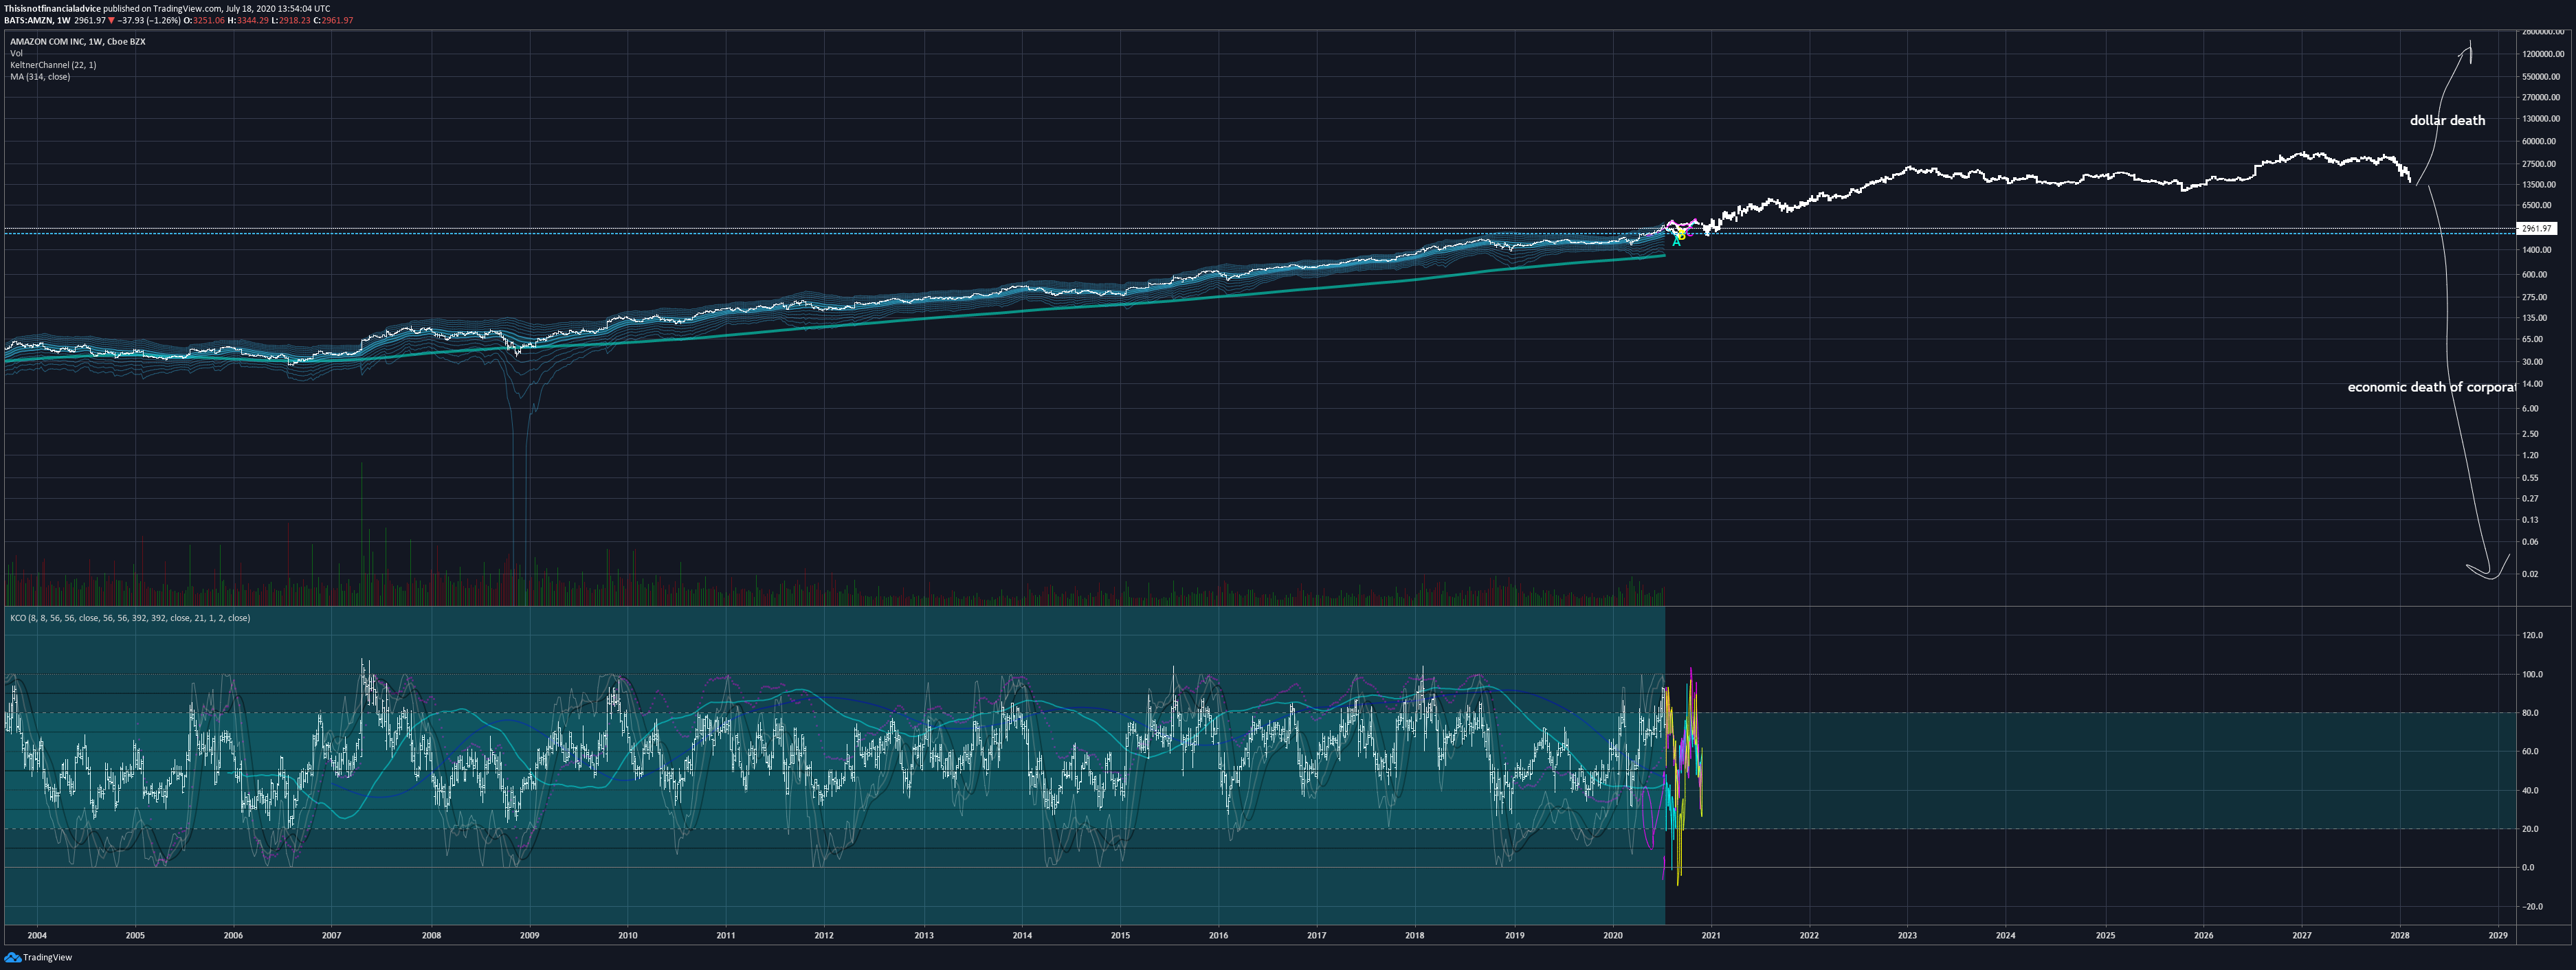Select the KCO indicator legend in lower pane

coord(130,618)
